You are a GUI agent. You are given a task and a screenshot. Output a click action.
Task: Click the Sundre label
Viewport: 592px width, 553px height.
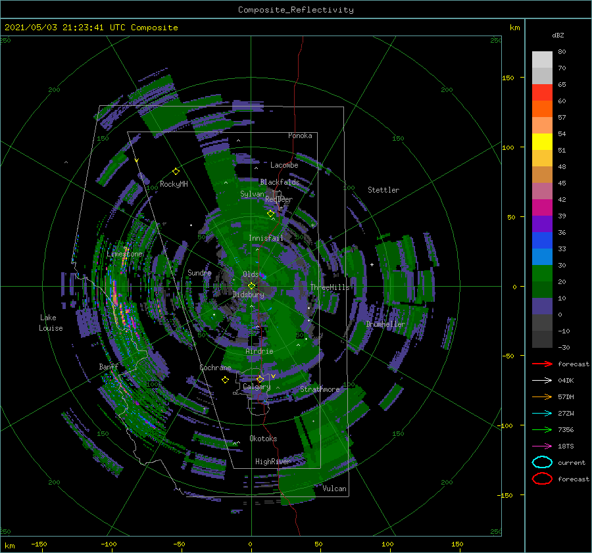[199, 272]
